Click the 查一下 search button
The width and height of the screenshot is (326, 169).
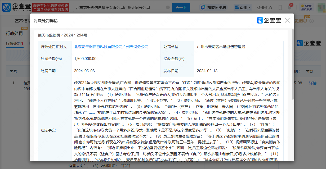[181, 7]
